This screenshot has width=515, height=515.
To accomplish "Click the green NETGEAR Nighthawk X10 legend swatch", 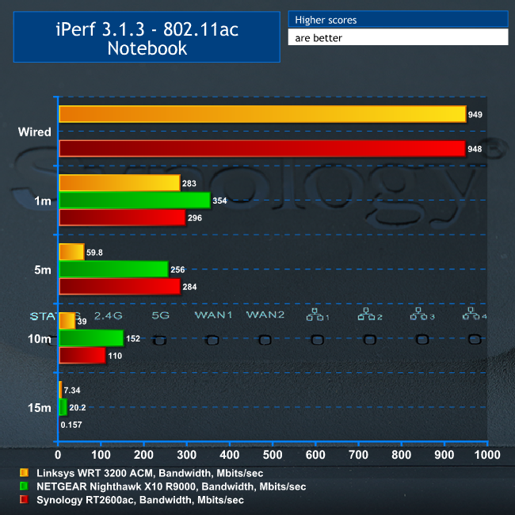I will pos(24,486).
